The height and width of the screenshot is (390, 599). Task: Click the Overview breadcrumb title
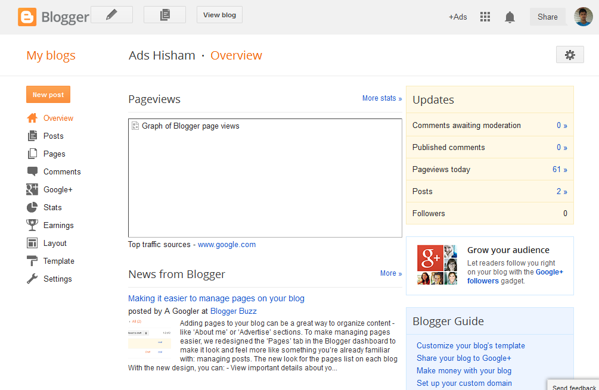pos(236,55)
